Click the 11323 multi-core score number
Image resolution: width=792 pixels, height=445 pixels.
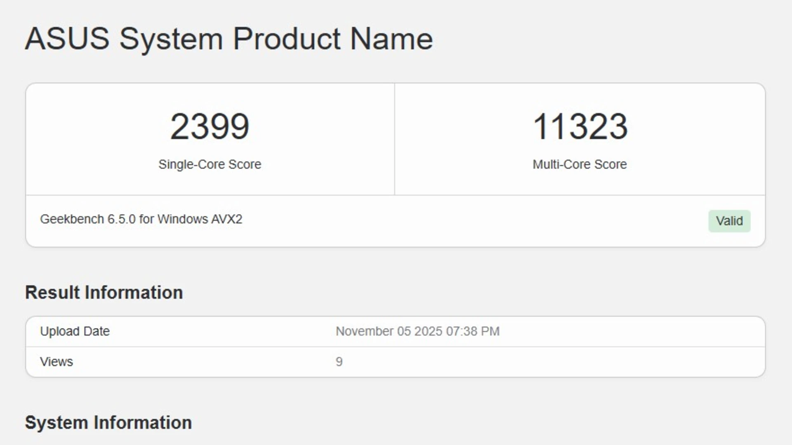coord(580,126)
